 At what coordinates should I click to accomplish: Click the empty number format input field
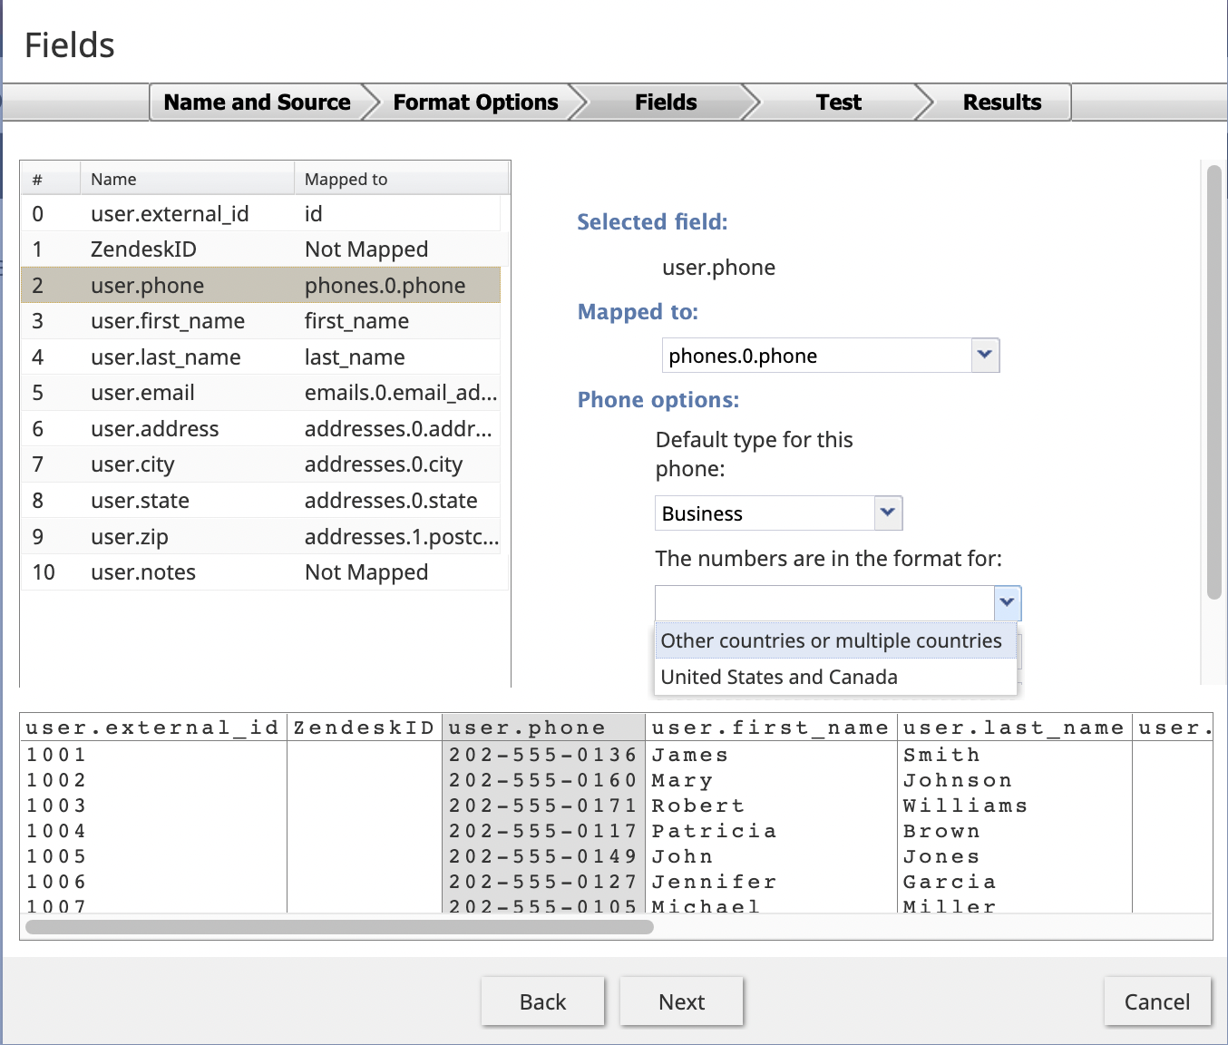click(x=824, y=602)
